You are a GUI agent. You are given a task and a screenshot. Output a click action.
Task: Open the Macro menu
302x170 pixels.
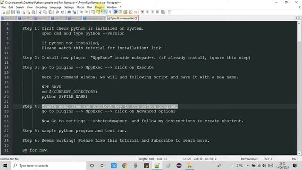(x=80, y=7)
